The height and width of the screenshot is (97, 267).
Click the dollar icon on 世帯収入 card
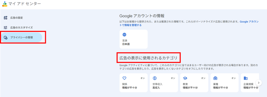pyautogui.click(x=155, y=78)
